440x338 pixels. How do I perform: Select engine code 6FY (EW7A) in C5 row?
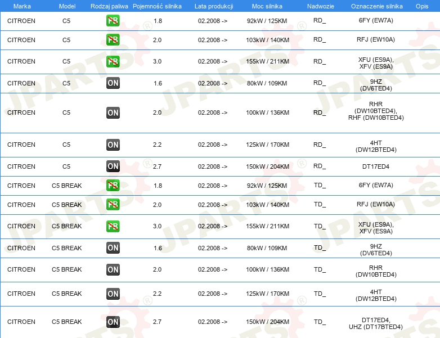376,20
